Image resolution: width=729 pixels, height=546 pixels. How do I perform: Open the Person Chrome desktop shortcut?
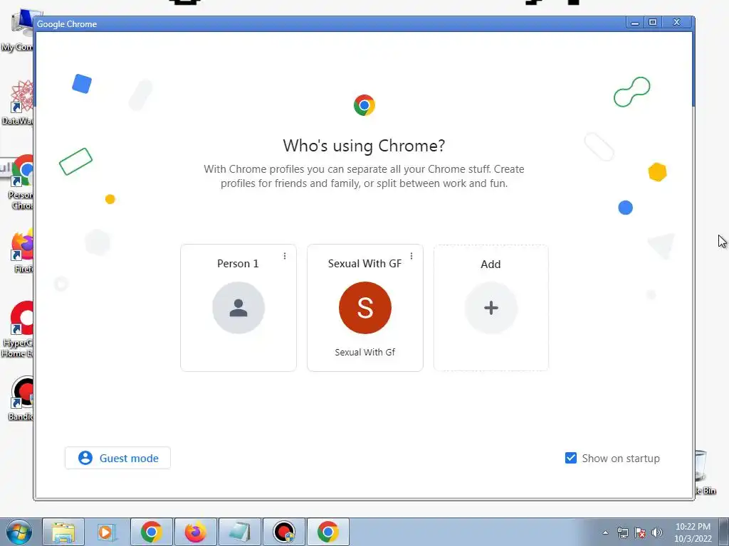pos(21,182)
